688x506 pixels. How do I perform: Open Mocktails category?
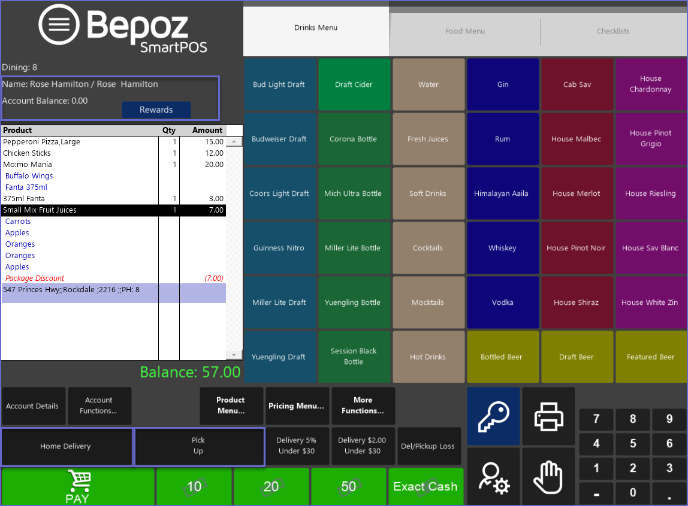pyautogui.click(x=429, y=302)
